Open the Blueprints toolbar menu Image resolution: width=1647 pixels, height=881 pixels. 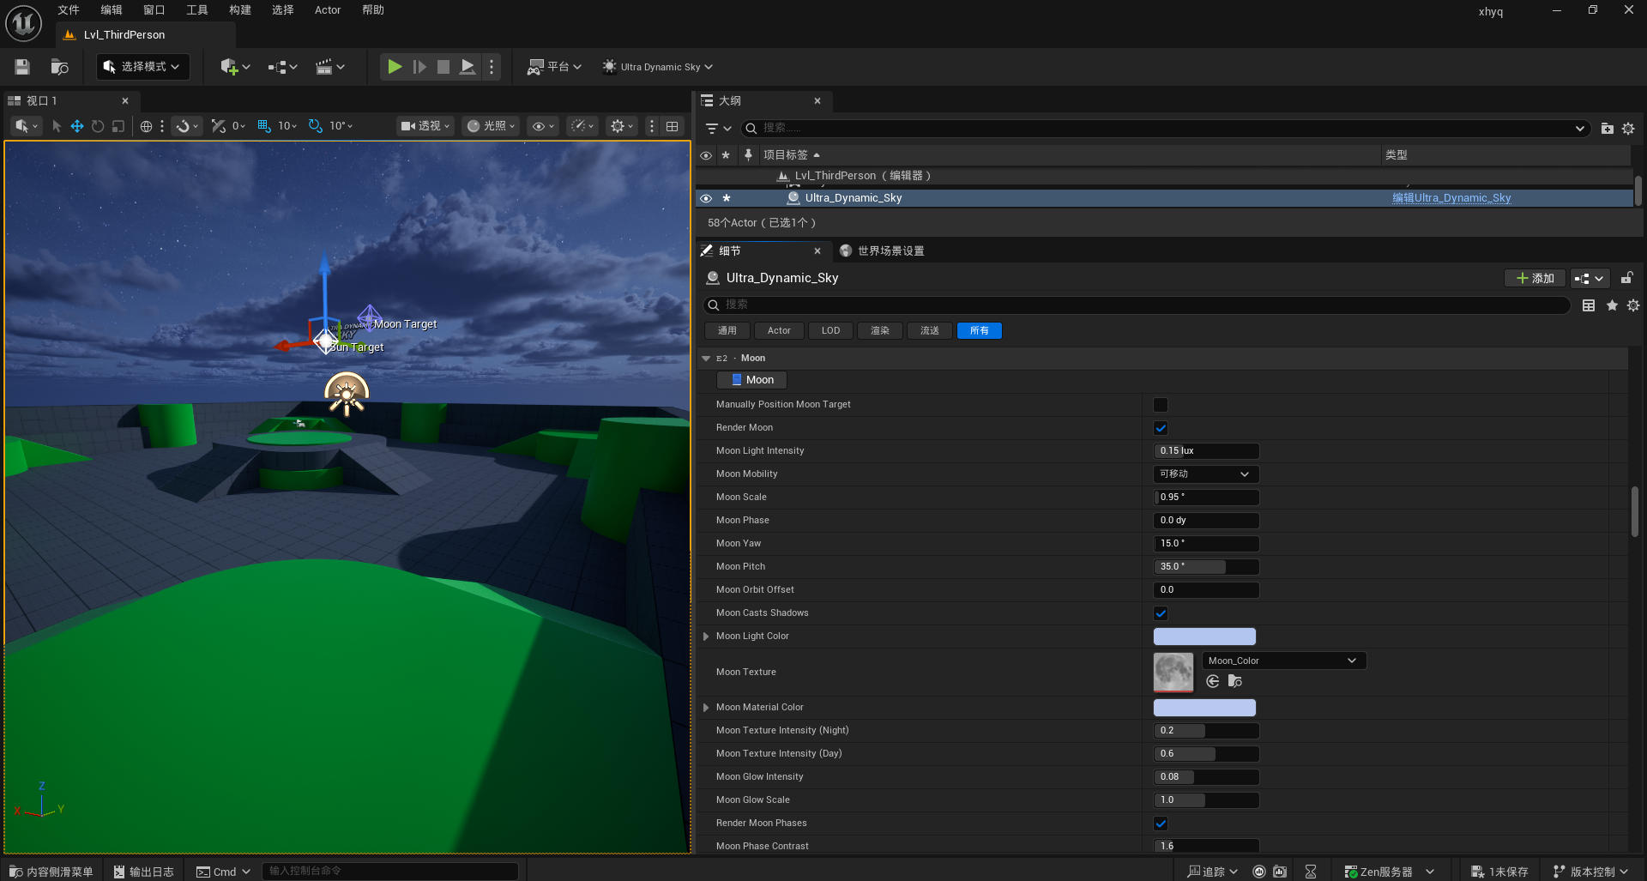[x=282, y=67]
